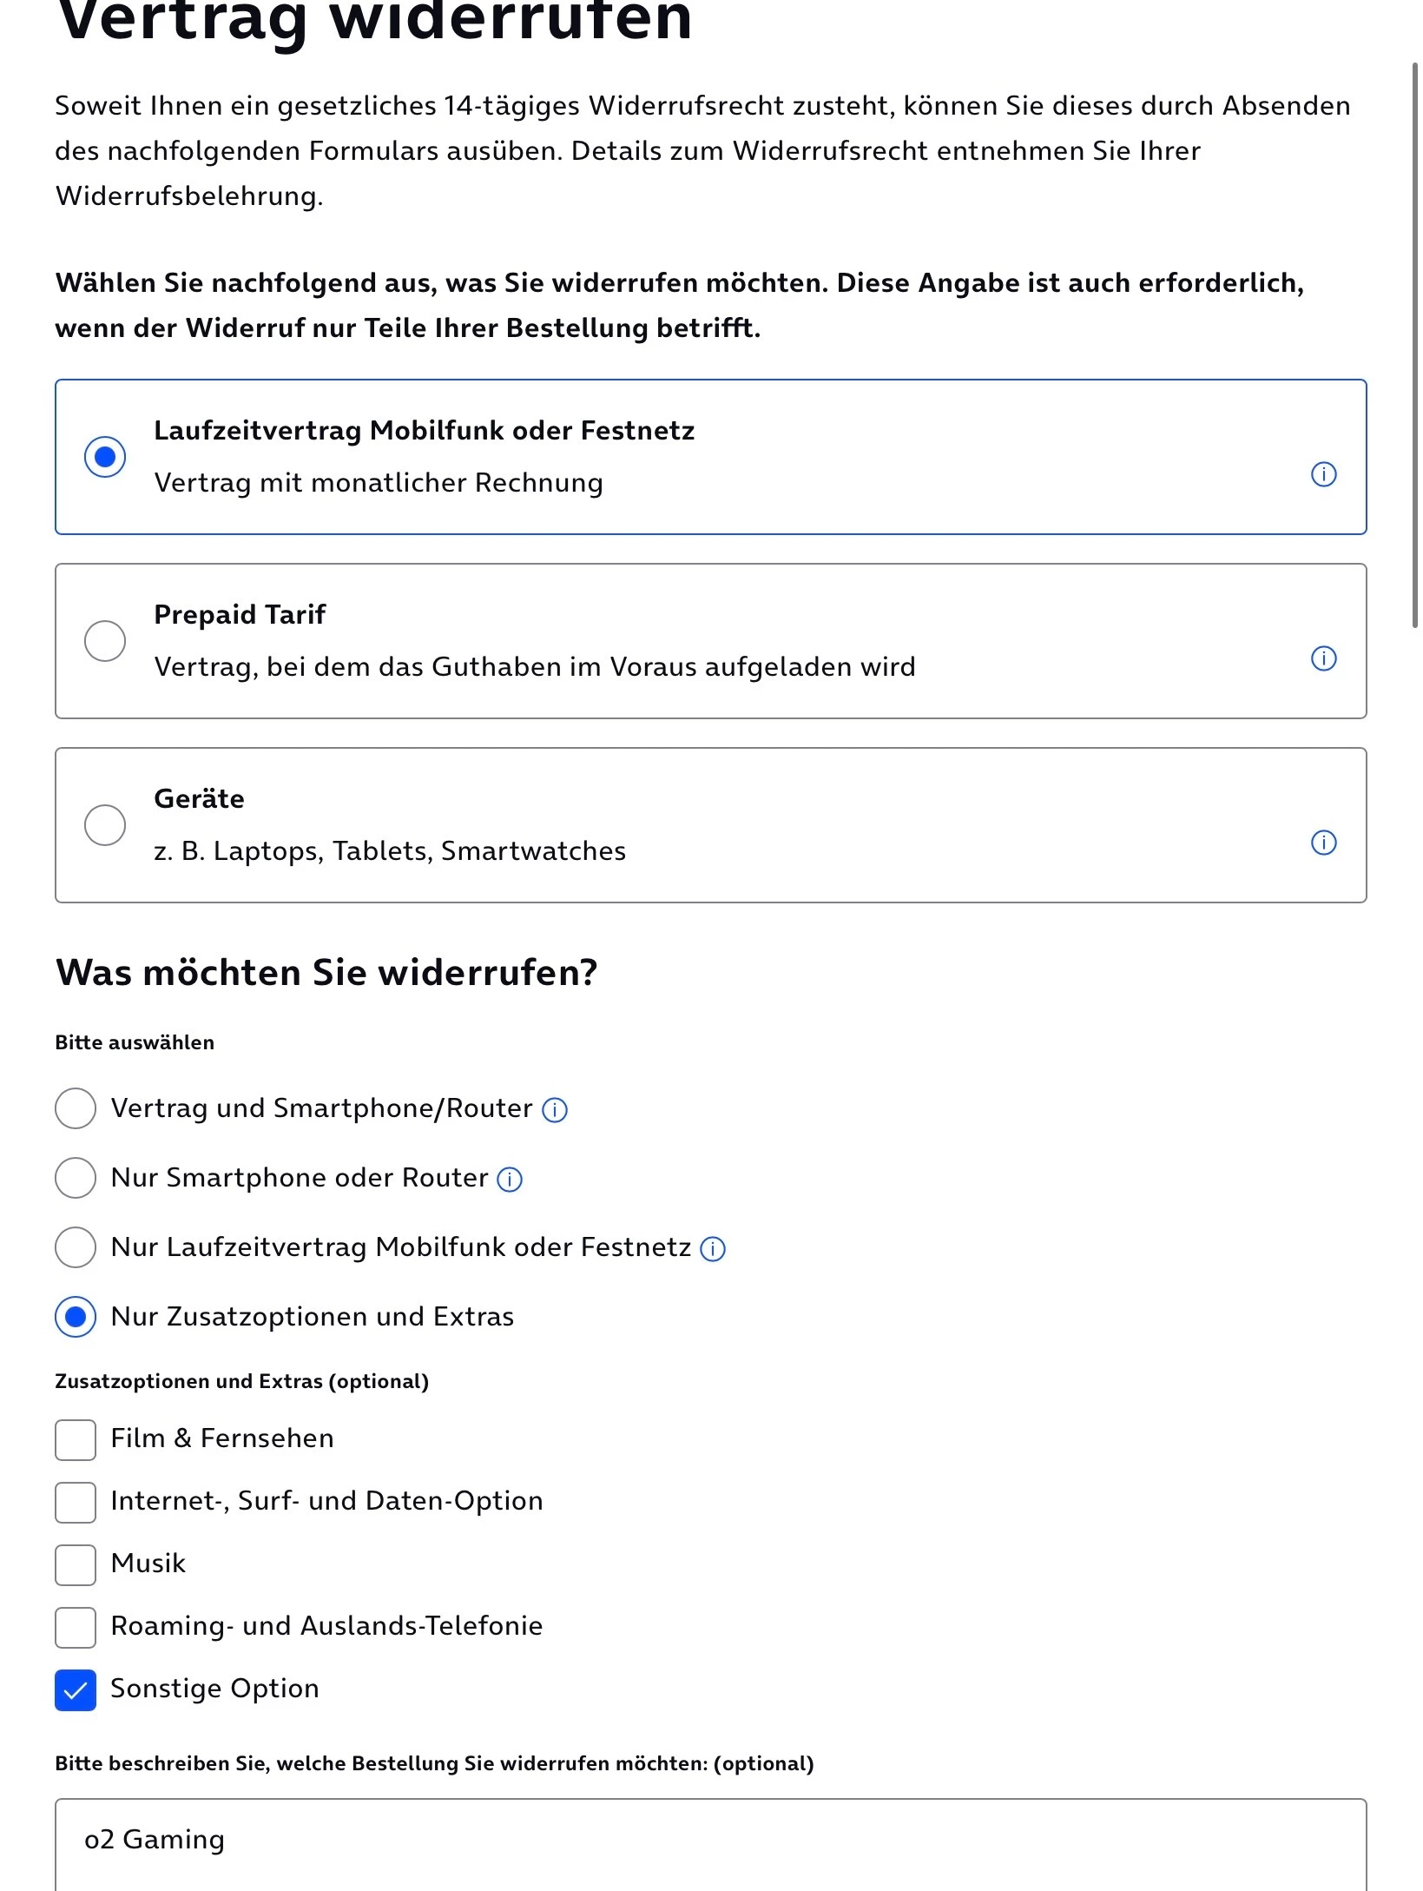Choose Nur Laufzeitvertrag Mobilfunk oder Festnetz
Screen dimensions: 1423x1891
coord(76,1247)
